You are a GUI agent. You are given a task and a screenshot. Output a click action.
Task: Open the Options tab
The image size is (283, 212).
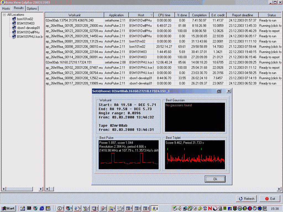click(x=32, y=9)
